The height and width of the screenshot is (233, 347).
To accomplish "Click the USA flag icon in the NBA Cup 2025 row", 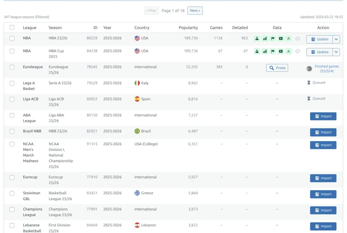I will click(x=137, y=51).
